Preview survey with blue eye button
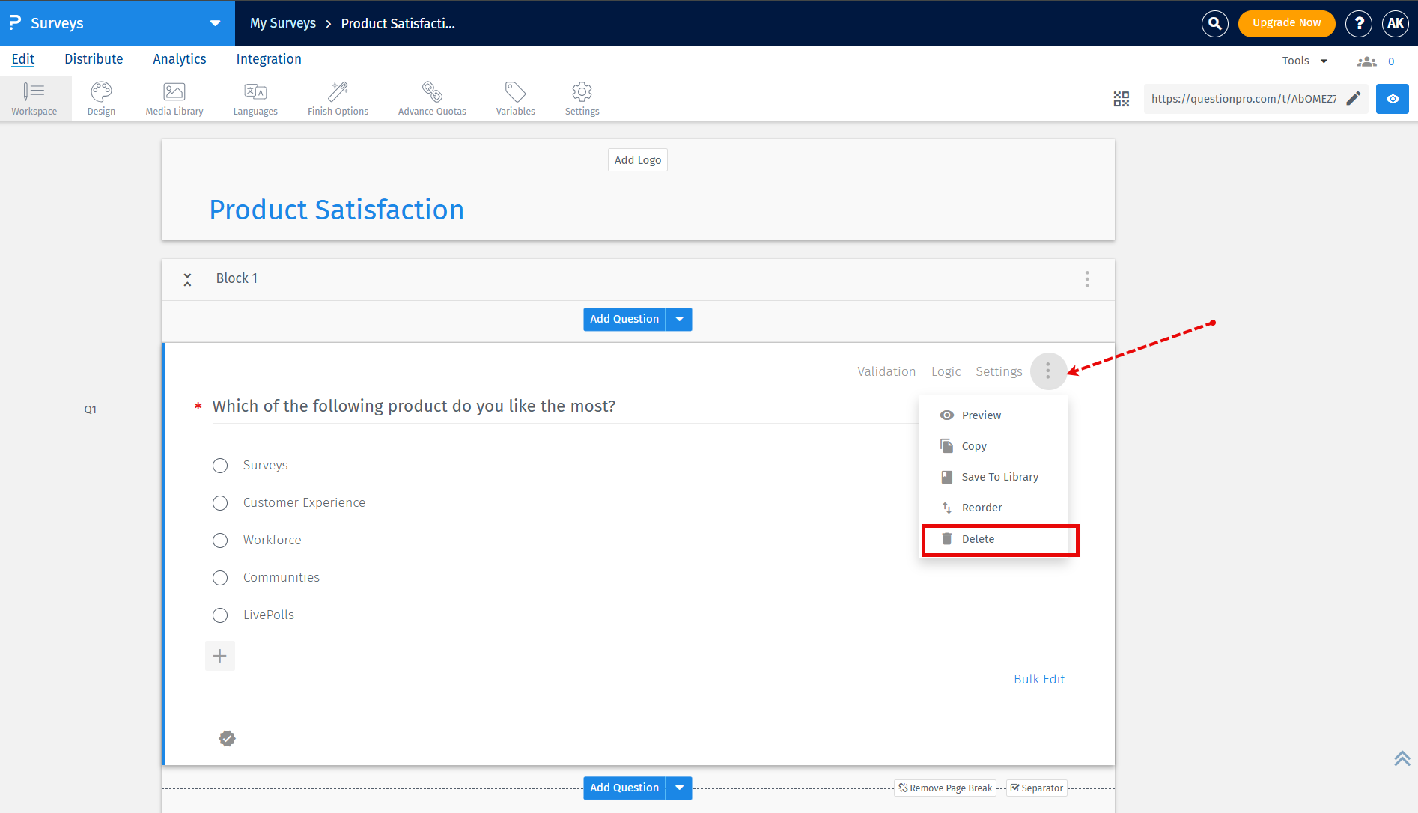Screen dimensions: 1418x813 coord(1392,99)
